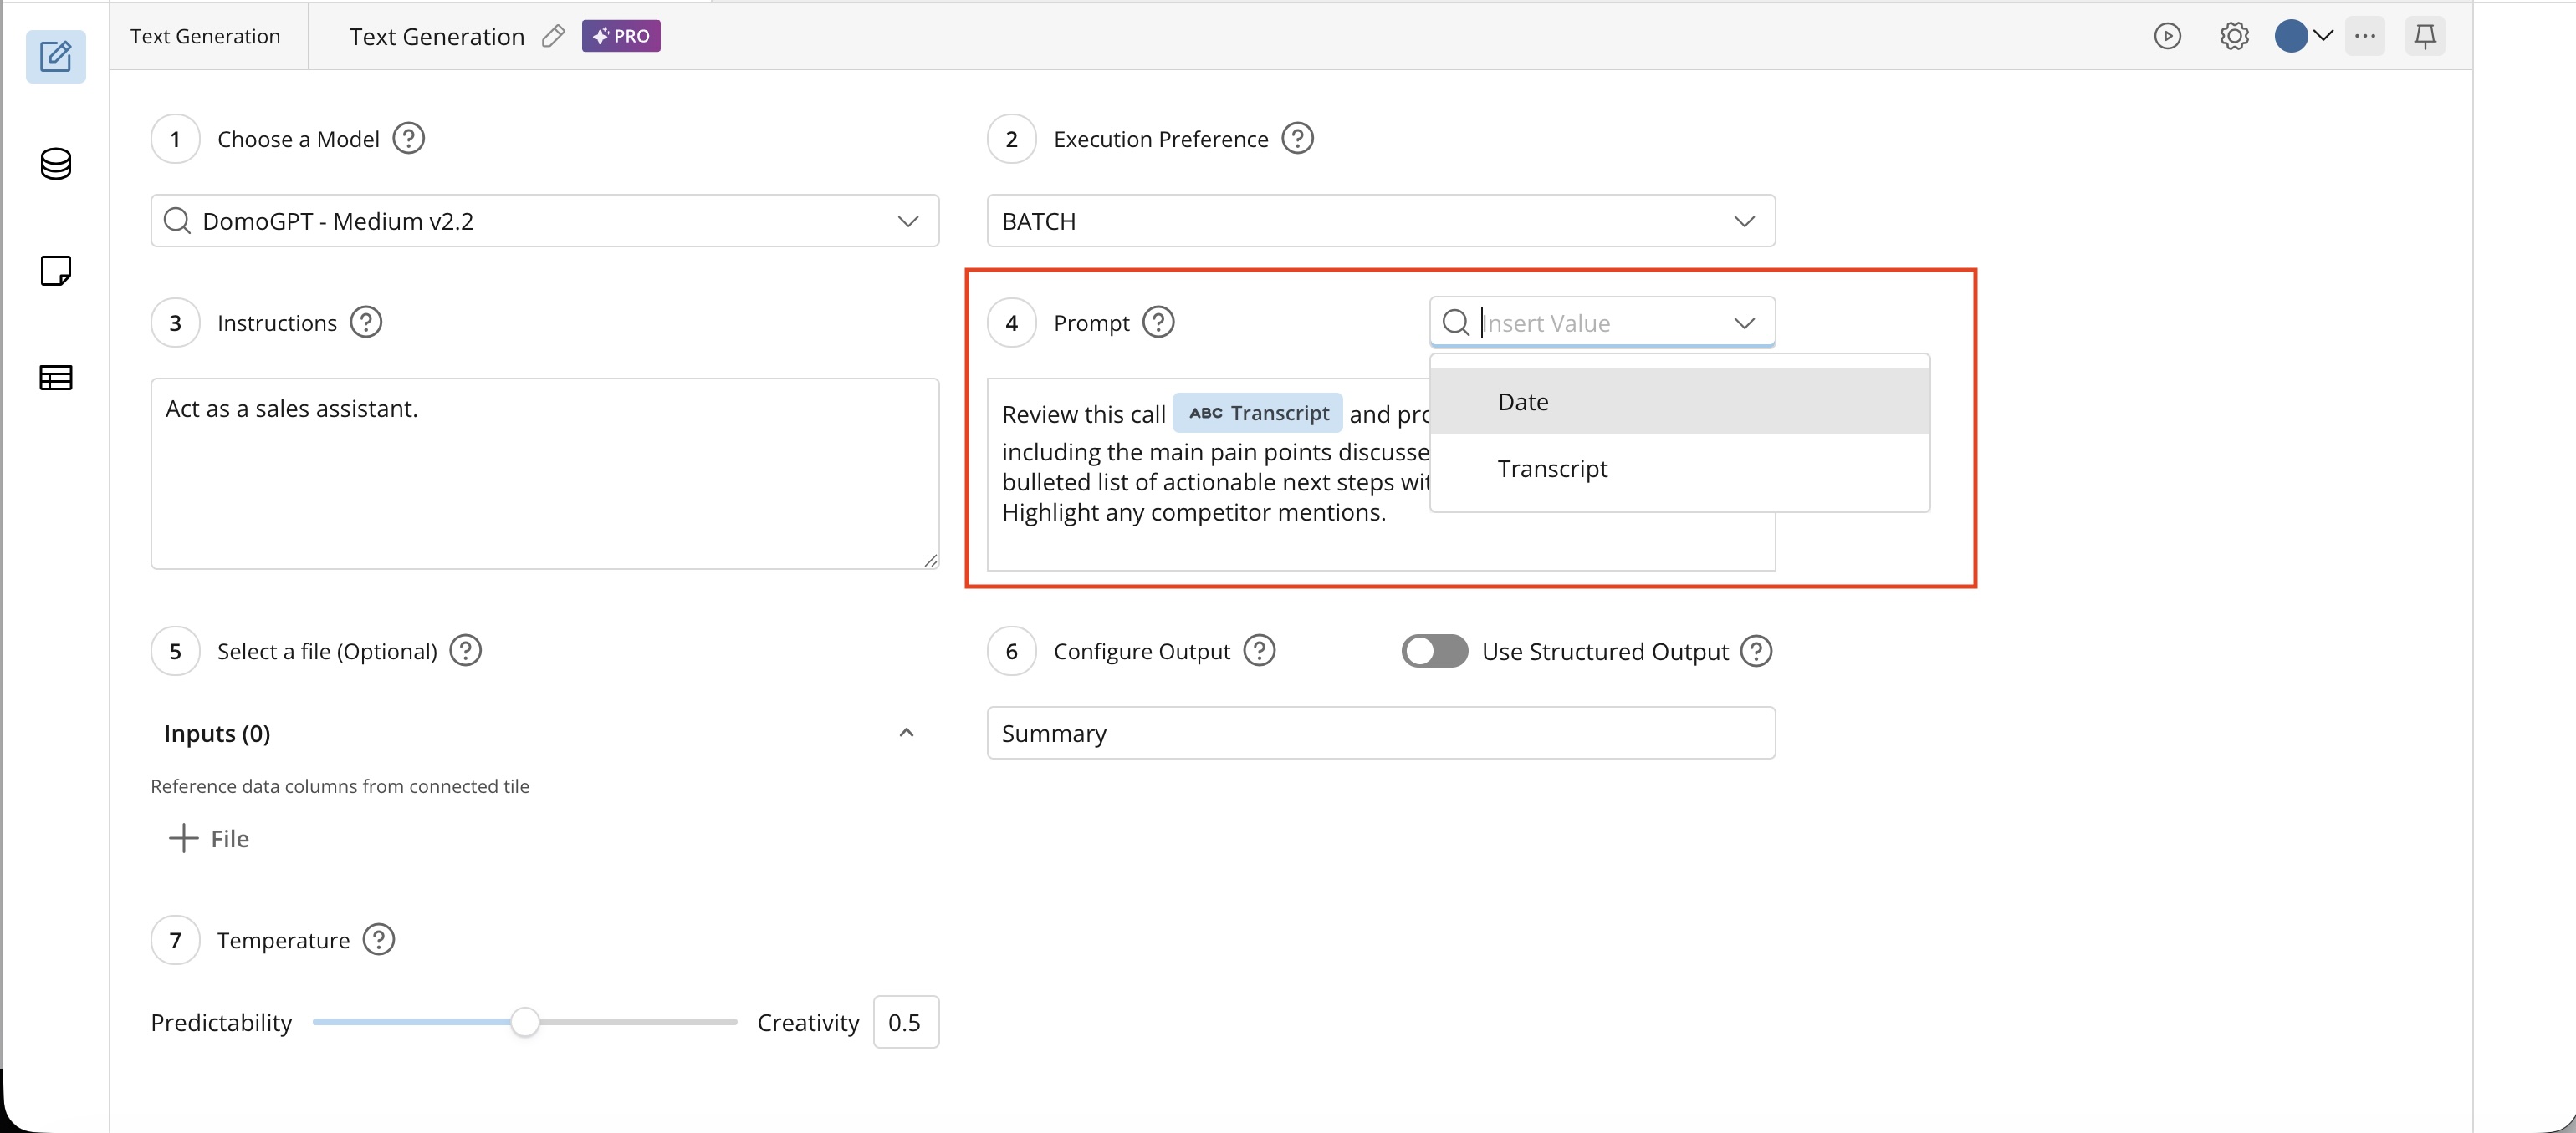
Task: Click the add File button
Action: tap(209, 838)
